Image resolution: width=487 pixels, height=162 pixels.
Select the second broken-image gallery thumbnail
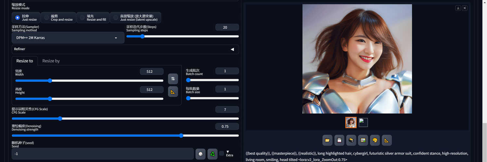[363, 122]
